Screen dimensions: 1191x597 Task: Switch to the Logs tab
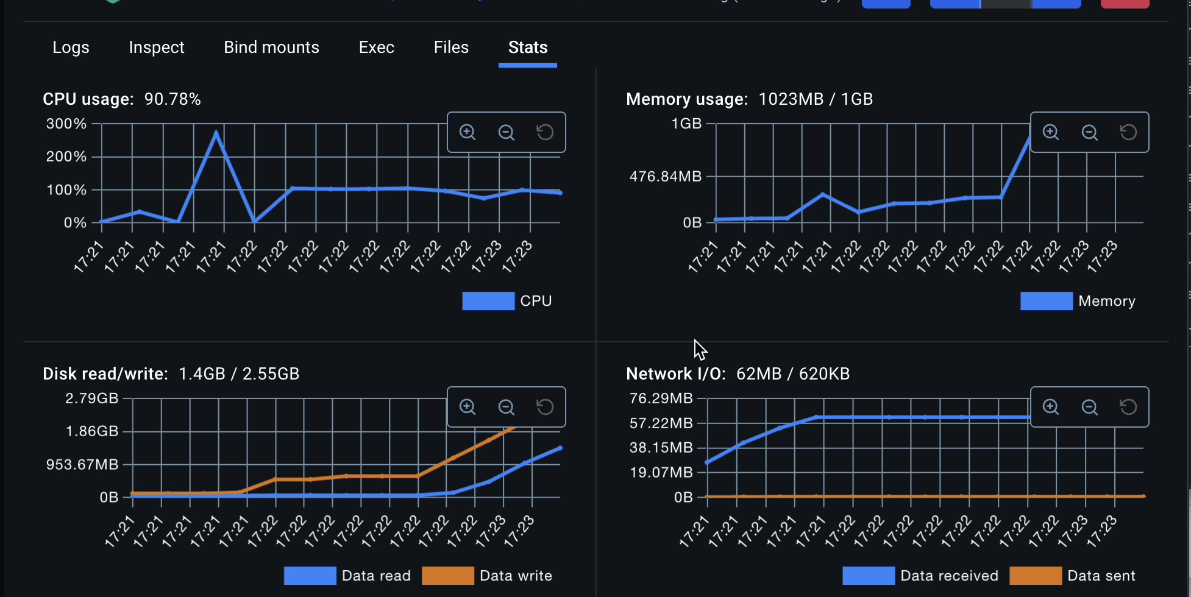tap(70, 47)
